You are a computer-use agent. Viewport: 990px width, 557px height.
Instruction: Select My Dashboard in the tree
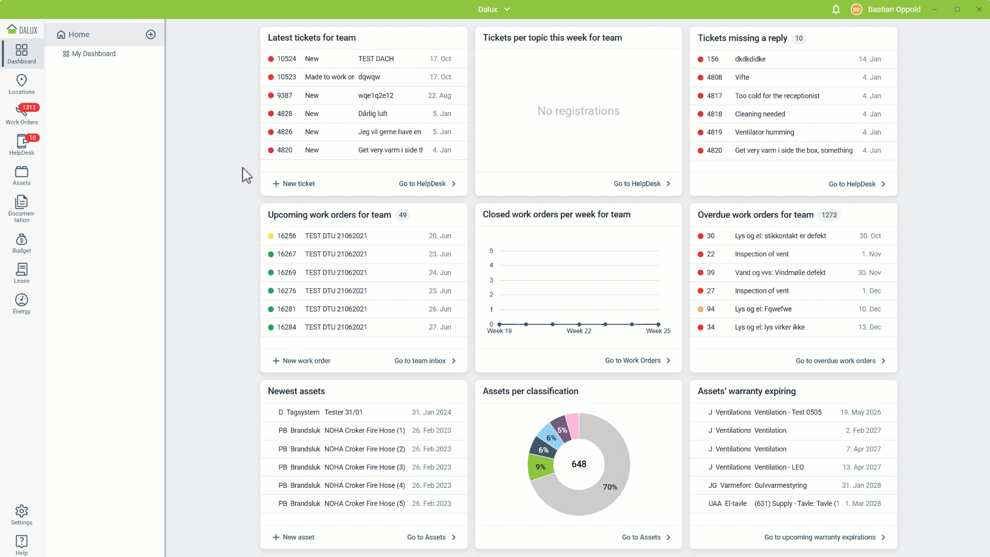tap(93, 54)
